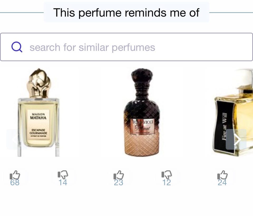Open the Fire at Will perfume bottle

click(233, 113)
